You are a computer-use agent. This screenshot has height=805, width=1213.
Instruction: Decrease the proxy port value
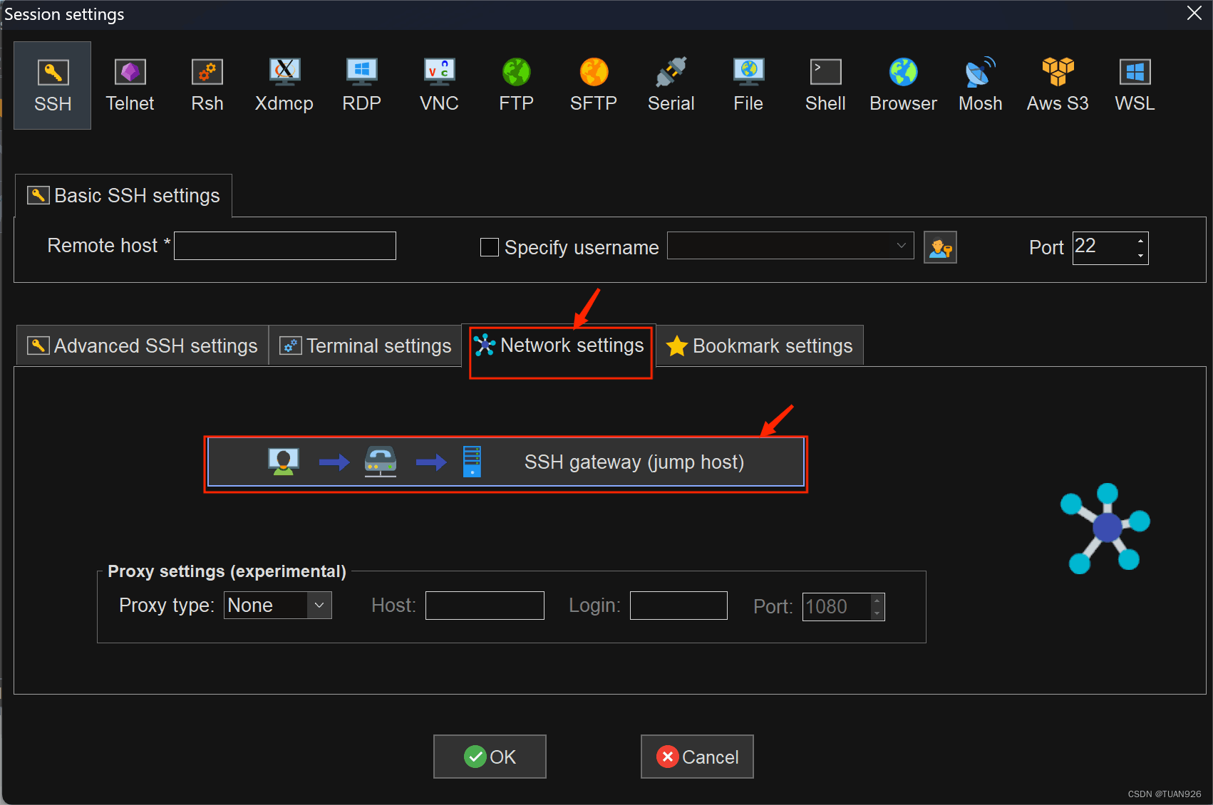877,613
